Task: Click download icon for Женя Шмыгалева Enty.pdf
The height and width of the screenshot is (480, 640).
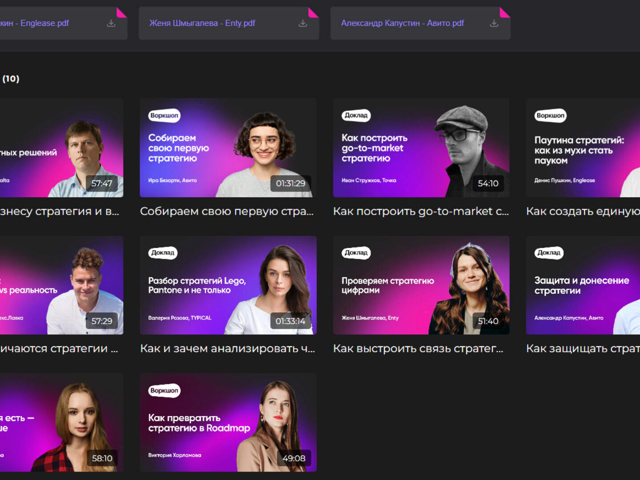Action: coord(303,23)
